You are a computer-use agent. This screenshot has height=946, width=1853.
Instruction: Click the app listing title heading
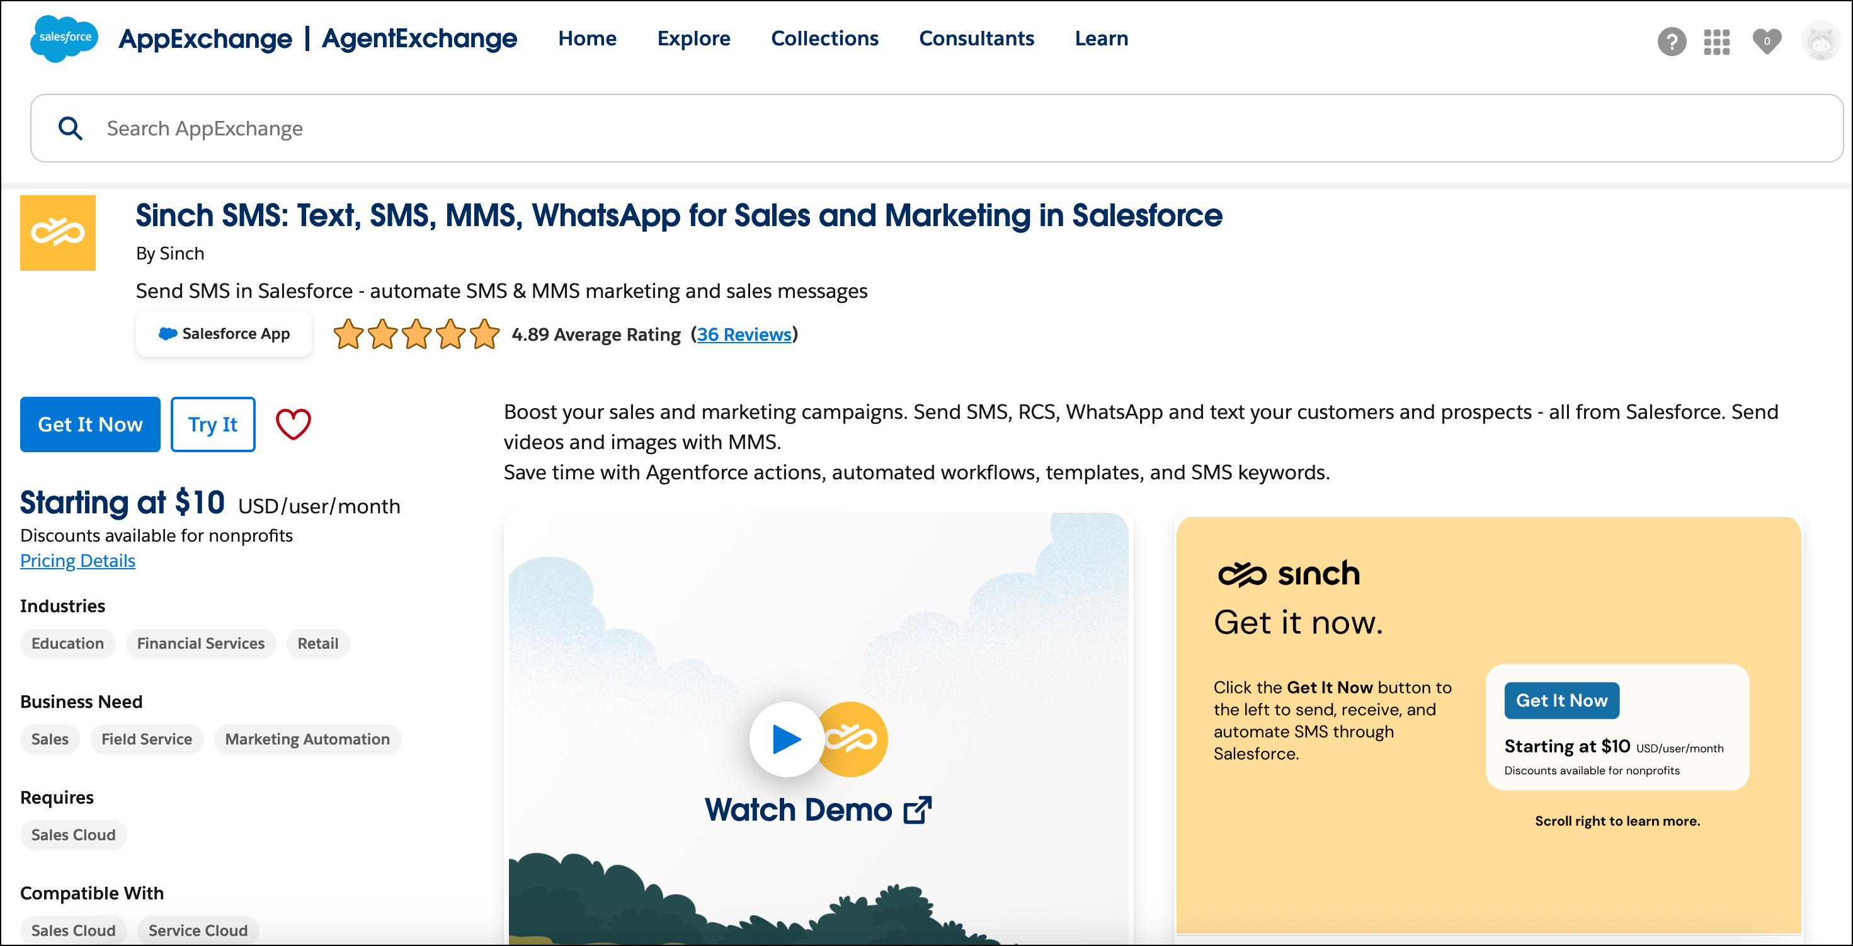click(679, 215)
